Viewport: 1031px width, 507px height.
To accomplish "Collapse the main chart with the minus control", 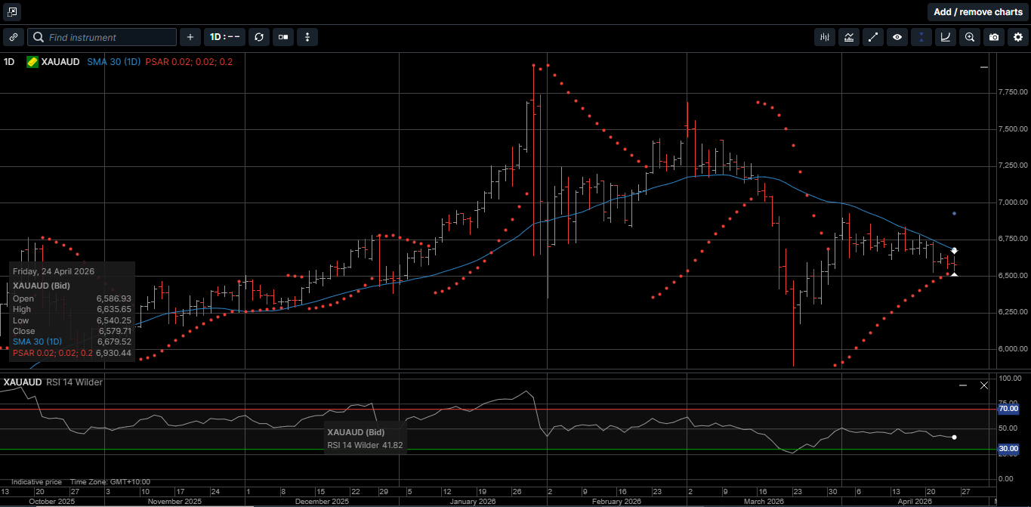I will click(983, 66).
